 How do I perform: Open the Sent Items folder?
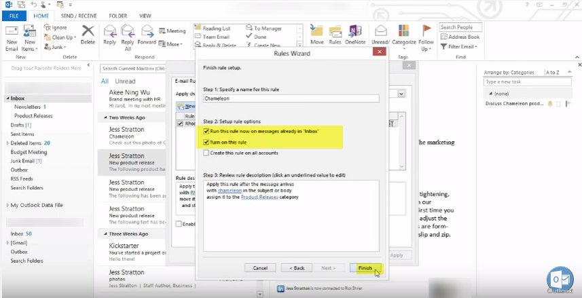point(22,134)
